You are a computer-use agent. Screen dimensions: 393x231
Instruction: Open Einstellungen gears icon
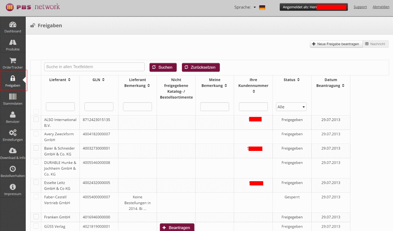(13, 133)
